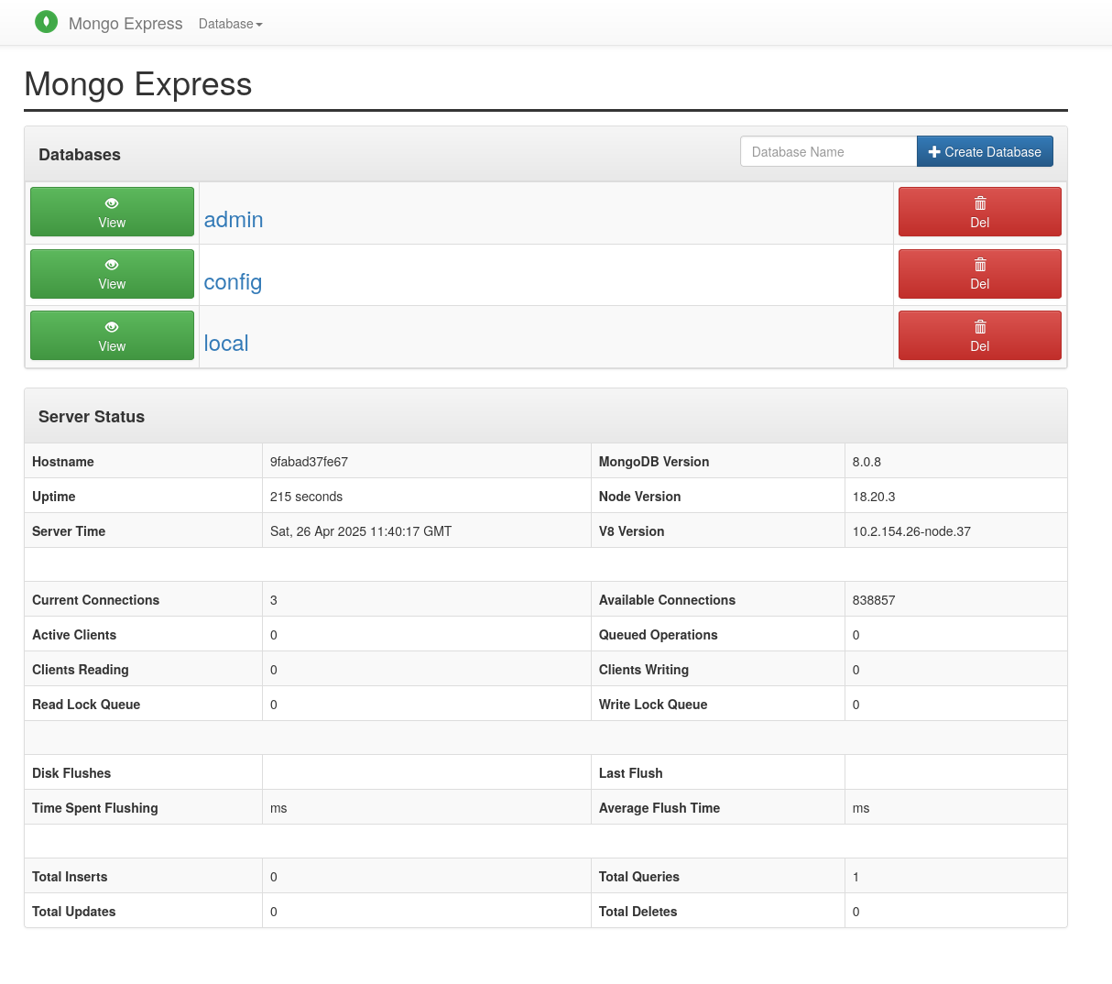
Task: Click the Write Lock Queue label
Action: (653, 705)
